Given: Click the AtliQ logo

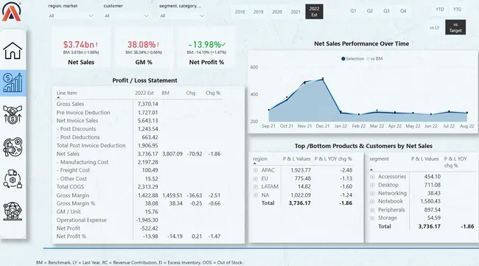Looking at the screenshot, I should coord(11,12).
